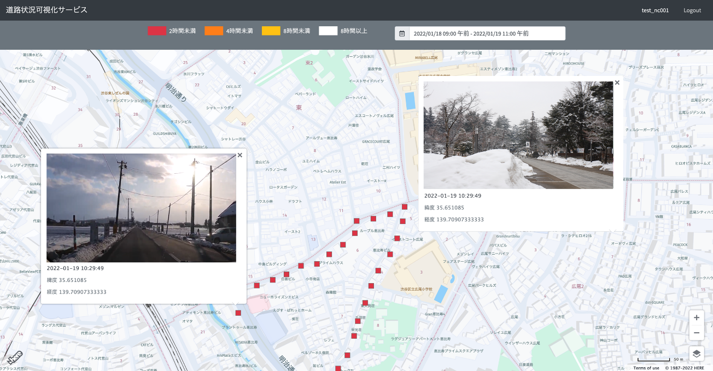Zoom out the map with minus button
This screenshot has height=371, width=713.
click(x=696, y=332)
